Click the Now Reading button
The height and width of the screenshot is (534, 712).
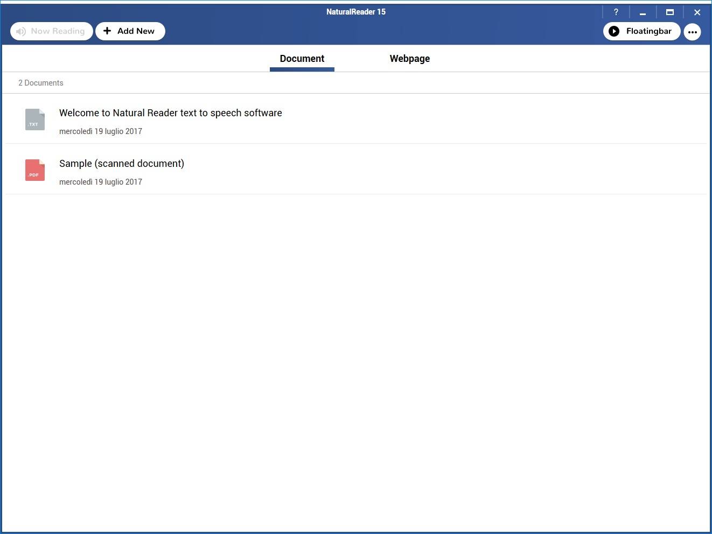(x=52, y=31)
